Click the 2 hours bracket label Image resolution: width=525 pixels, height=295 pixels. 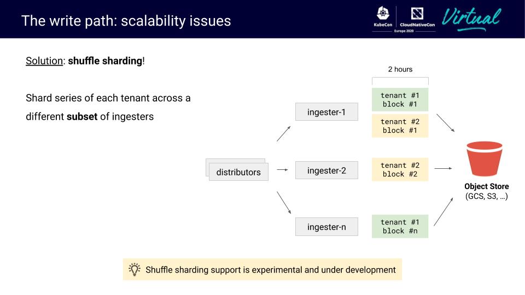pos(400,69)
